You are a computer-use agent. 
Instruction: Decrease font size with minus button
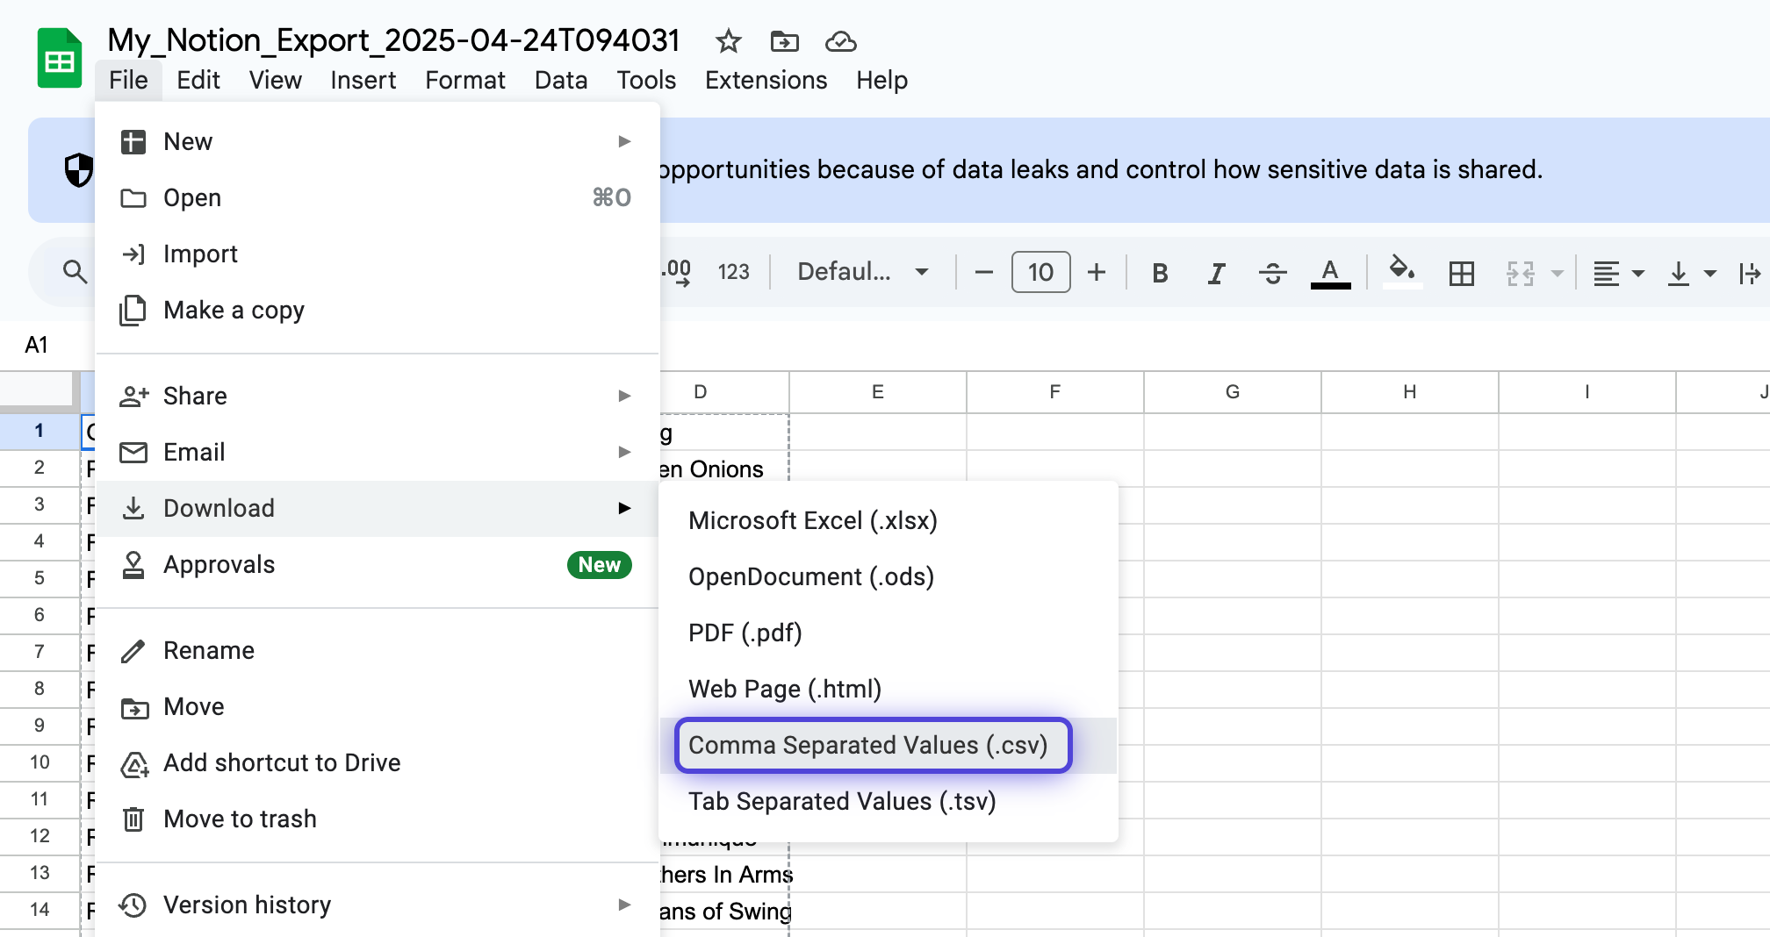pyautogui.click(x=984, y=272)
